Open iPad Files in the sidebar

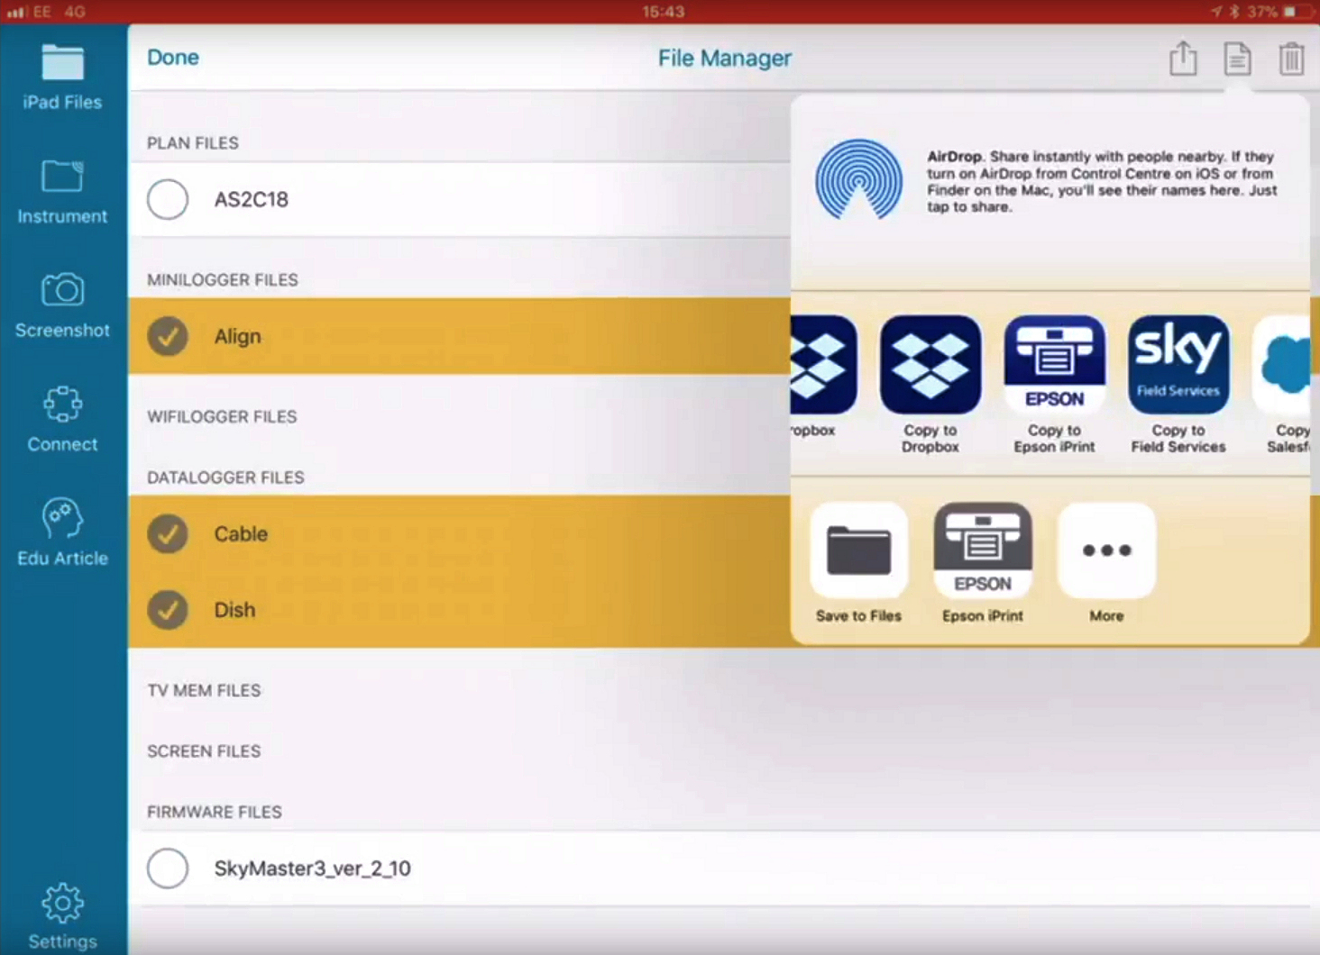coord(62,77)
